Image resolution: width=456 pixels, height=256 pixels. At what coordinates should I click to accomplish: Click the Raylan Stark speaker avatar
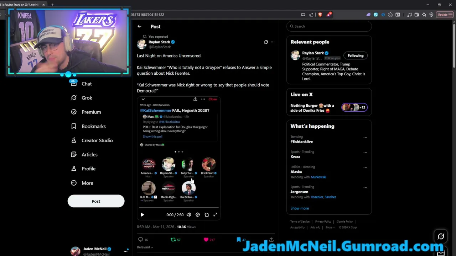(x=168, y=164)
